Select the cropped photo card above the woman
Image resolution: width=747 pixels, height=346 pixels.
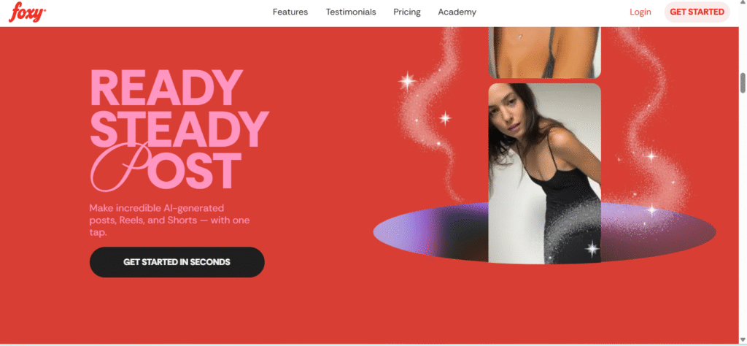[544, 53]
